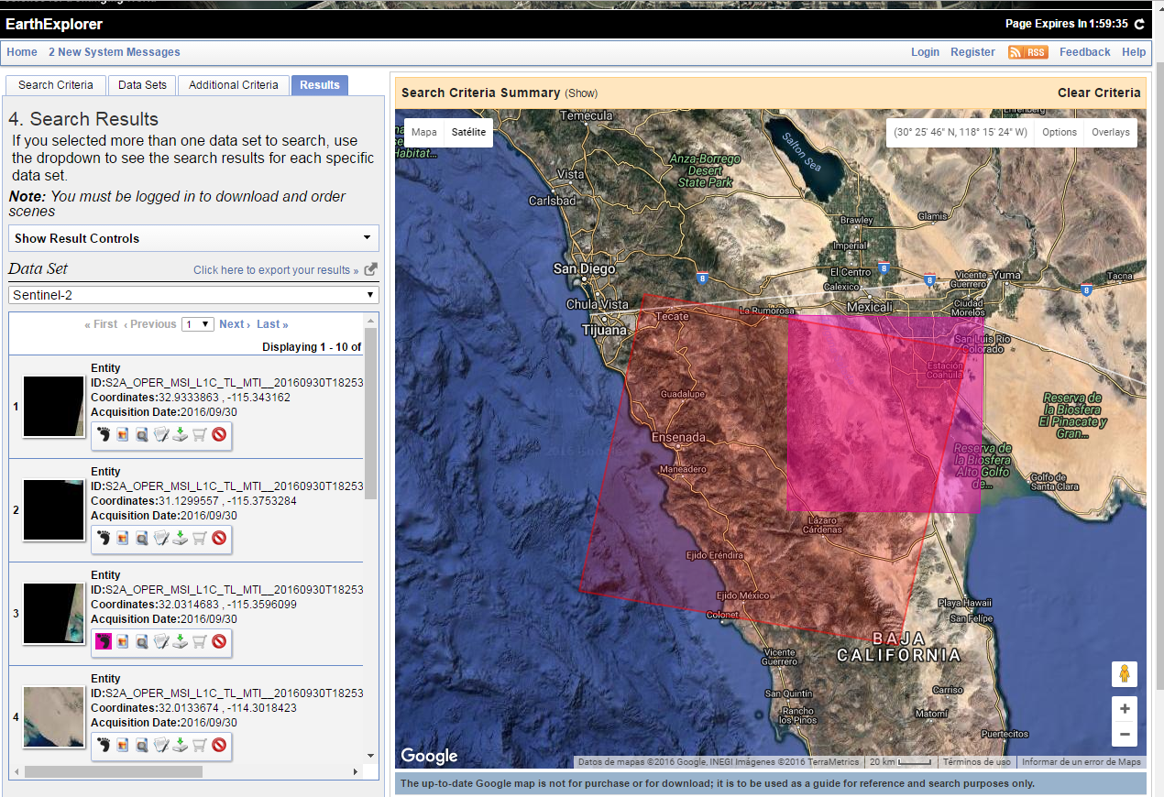1164x797 pixels.
Task: Download scene in result 3
Action: coord(181,642)
